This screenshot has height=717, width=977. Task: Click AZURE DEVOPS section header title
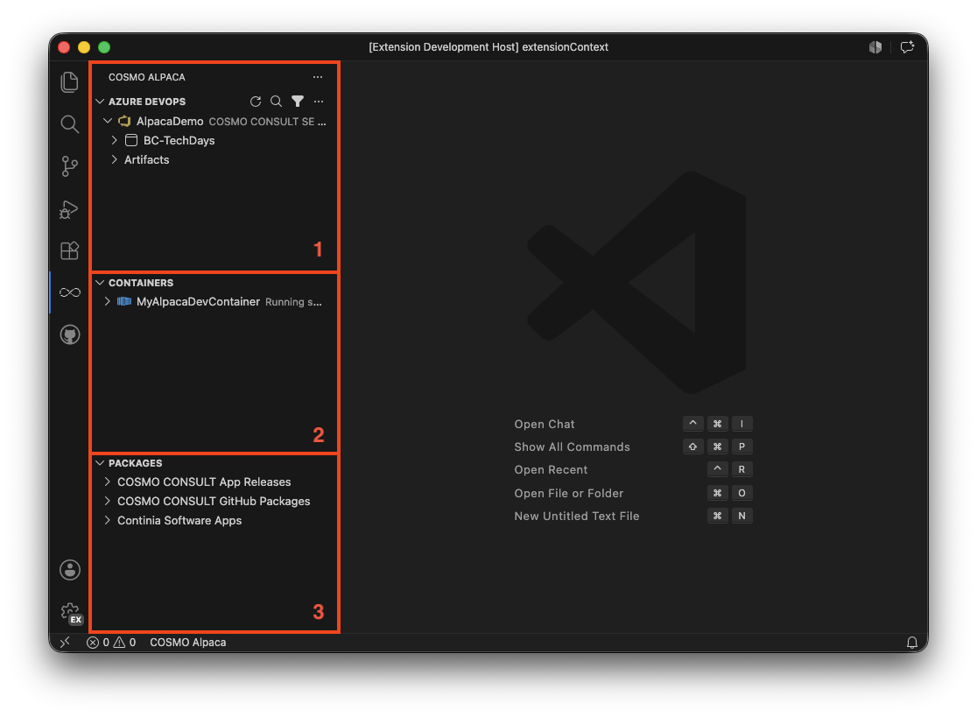[x=147, y=102]
